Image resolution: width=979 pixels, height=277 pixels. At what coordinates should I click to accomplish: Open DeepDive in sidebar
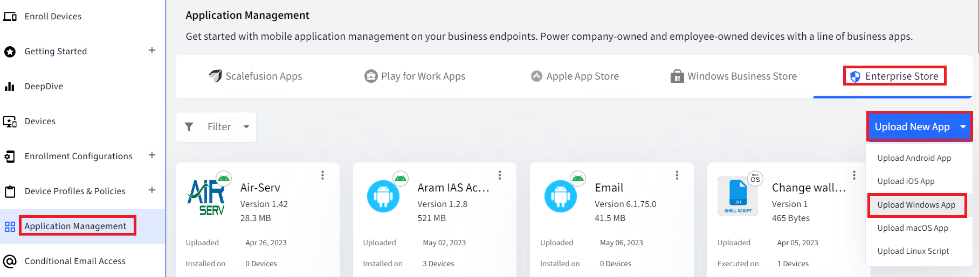point(44,87)
